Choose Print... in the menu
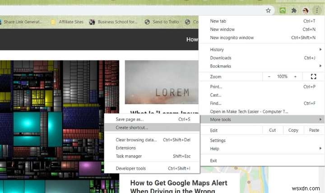The height and width of the screenshot is (193, 325). tap(261, 87)
